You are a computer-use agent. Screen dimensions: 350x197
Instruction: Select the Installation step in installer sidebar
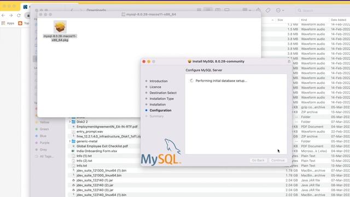click(x=157, y=105)
